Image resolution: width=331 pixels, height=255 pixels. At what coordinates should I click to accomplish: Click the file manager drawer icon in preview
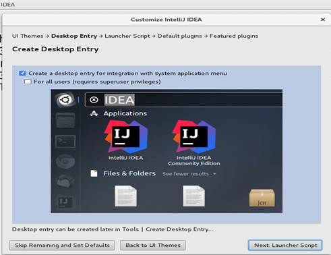tap(65, 121)
